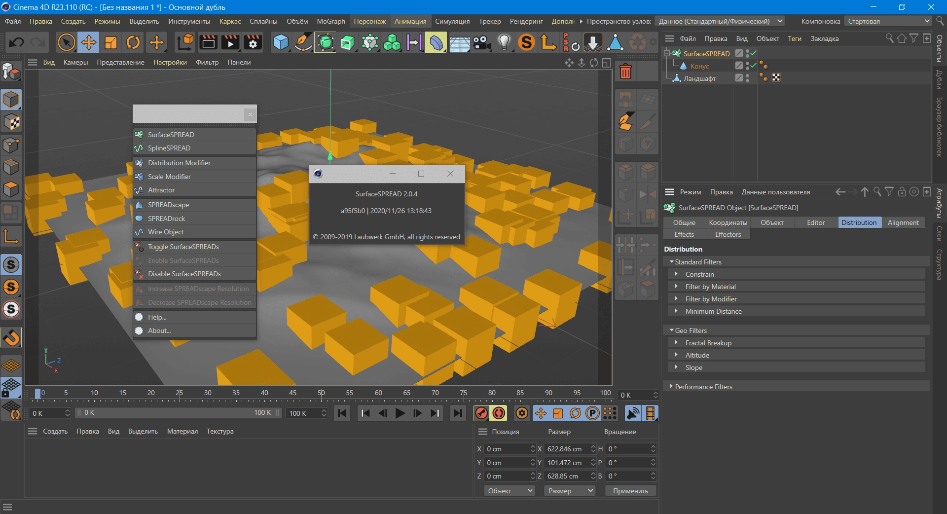Click the Snap magnet icon in left palette

pos(11,338)
